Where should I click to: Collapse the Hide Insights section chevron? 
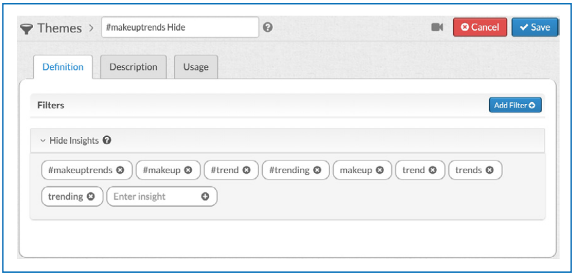coord(43,141)
